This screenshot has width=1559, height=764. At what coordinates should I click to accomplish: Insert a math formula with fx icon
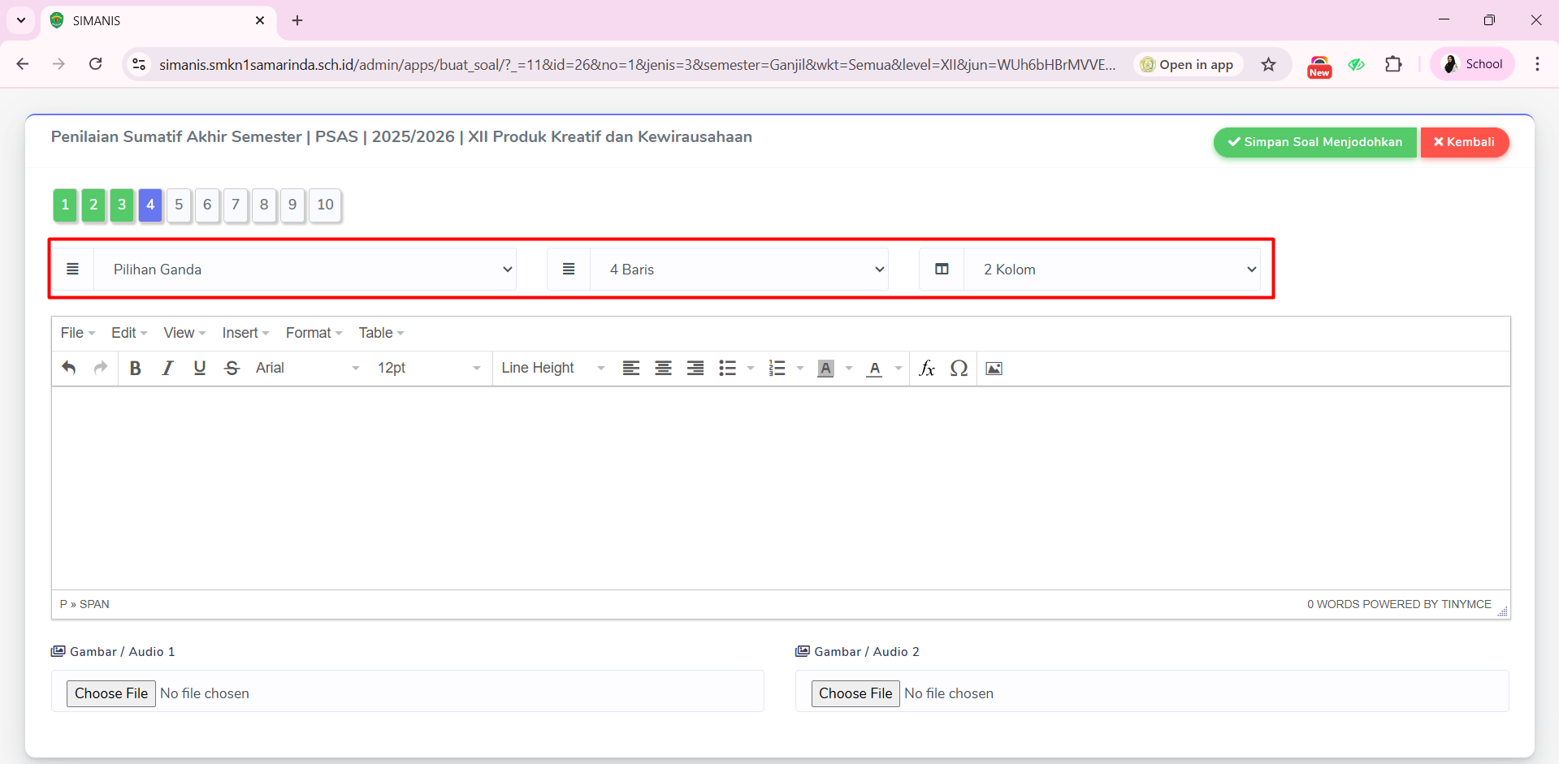pyautogui.click(x=926, y=369)
